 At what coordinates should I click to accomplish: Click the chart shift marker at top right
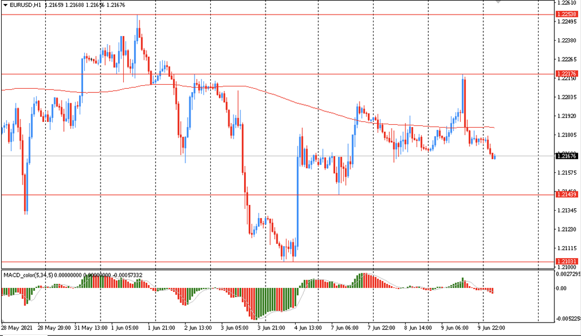click(499, 2)
